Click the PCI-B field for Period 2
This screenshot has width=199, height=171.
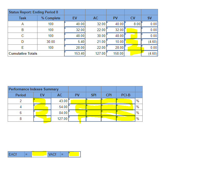point(126,101)
